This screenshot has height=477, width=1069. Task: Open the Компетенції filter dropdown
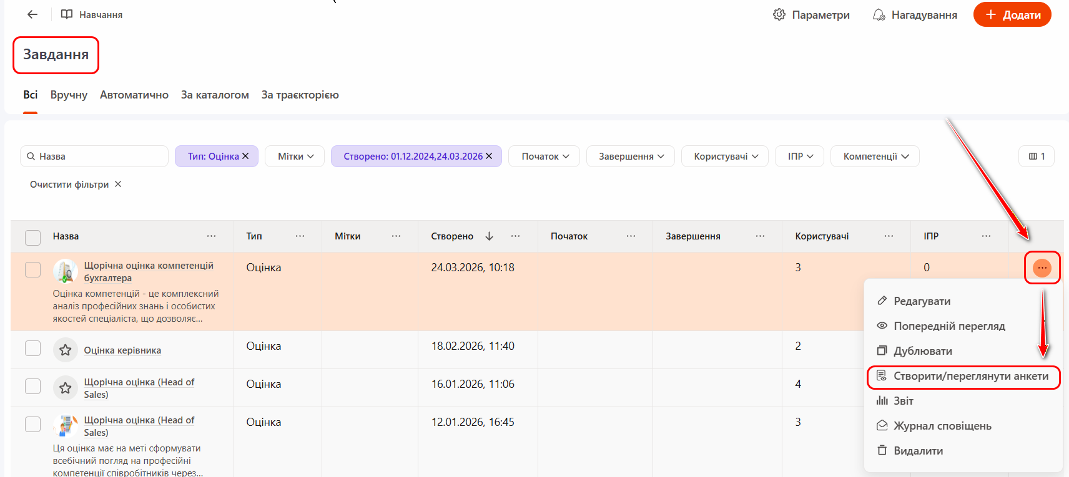875,157
